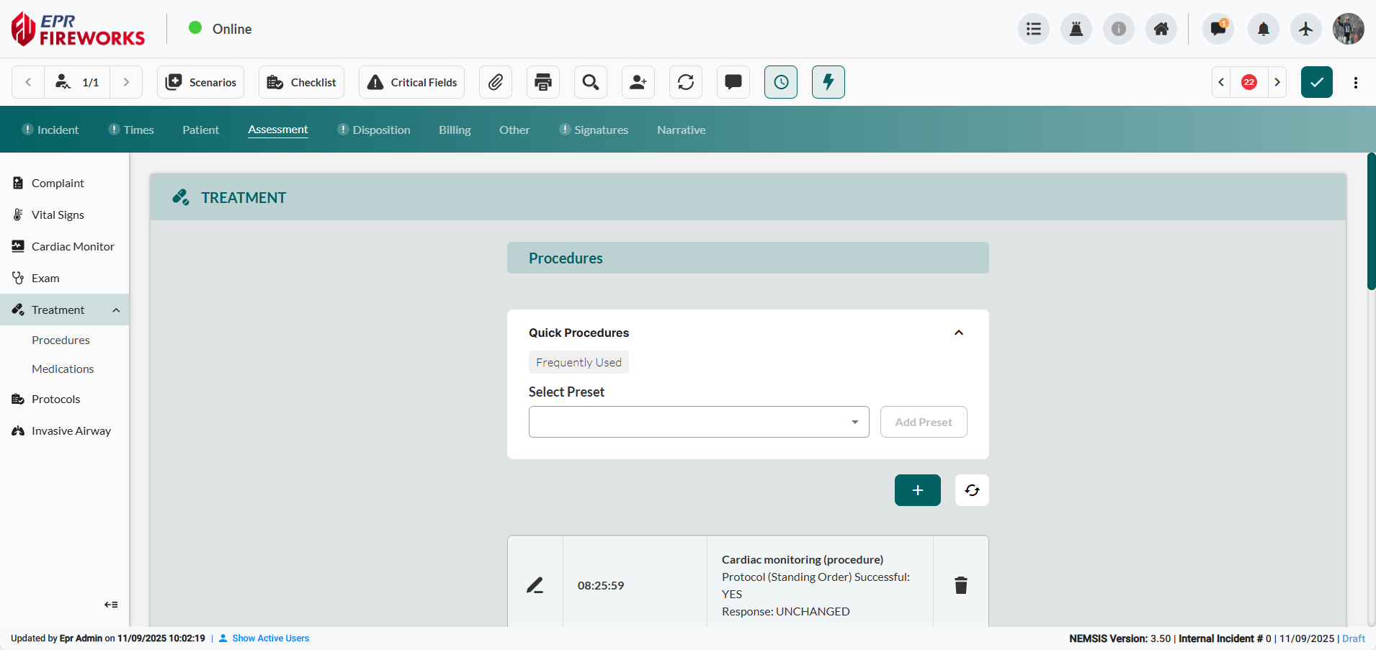The width and height of the screenshot is (1376, 650).
Task: Click the add crew member icon
Action: click(x=638, y=82)
